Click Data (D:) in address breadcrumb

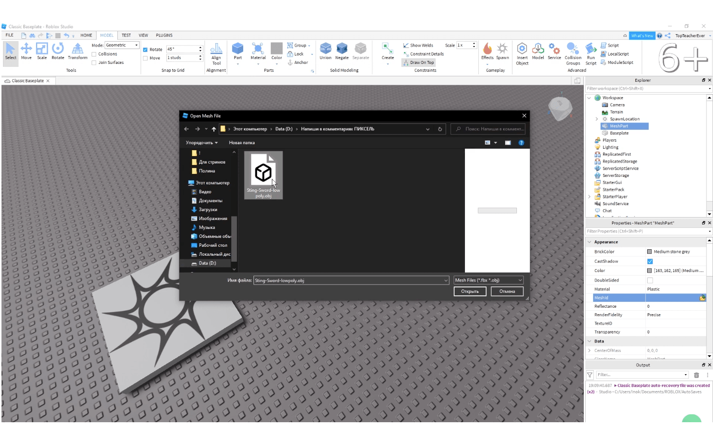pos(284,129)
